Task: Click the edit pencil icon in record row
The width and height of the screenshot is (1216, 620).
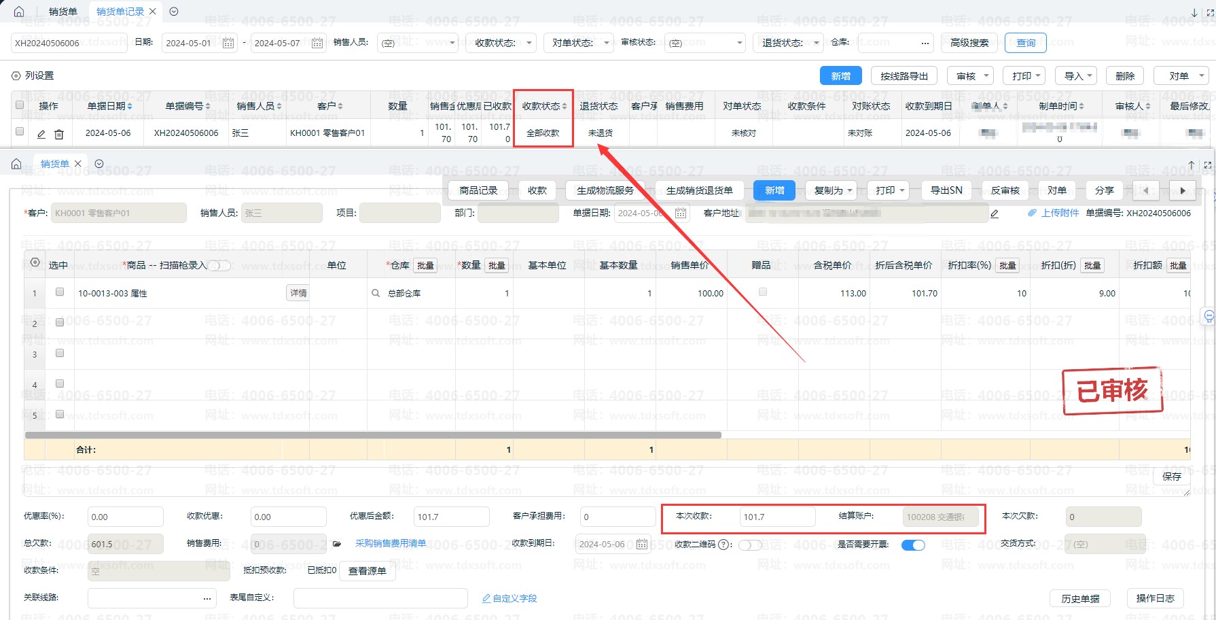Action: click(x=41, y=134)
